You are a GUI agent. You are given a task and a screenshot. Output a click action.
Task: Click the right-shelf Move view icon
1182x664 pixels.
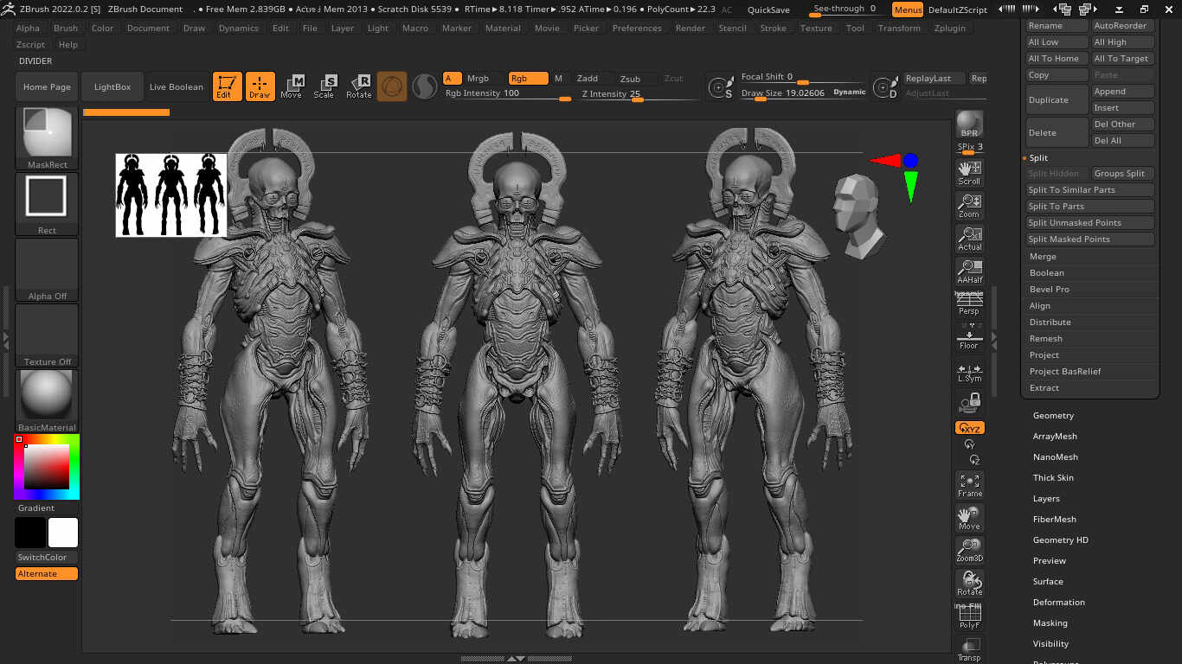(969, 517)
